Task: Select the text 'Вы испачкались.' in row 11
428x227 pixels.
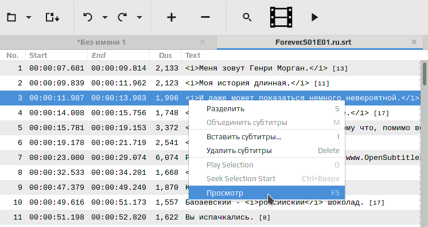Action: (220, 217)
